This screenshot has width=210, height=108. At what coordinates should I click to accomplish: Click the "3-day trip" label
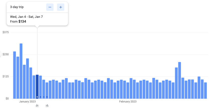(x=17, y=7)
